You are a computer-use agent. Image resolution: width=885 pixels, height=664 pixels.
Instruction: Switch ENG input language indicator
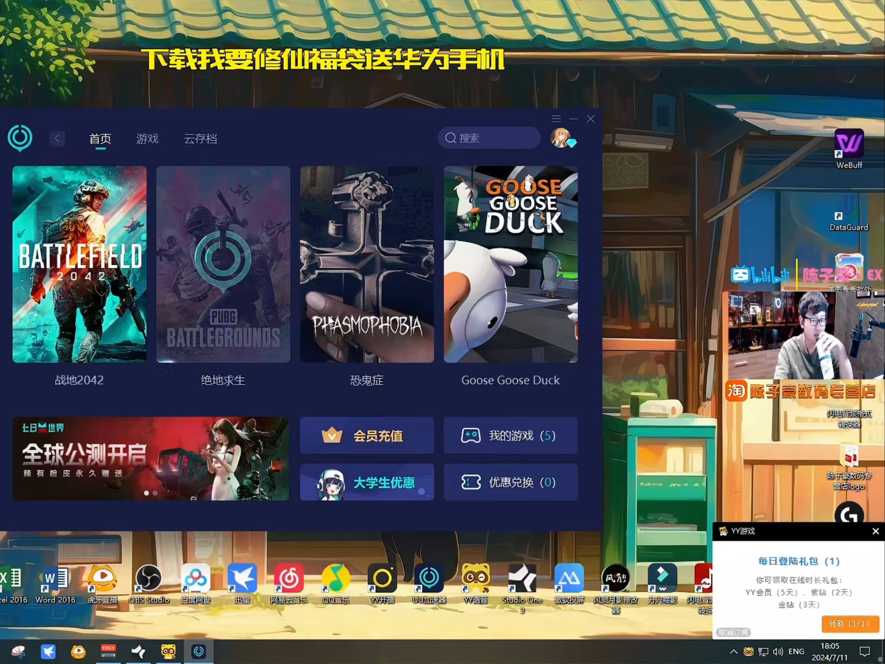[x=796, y=652]
